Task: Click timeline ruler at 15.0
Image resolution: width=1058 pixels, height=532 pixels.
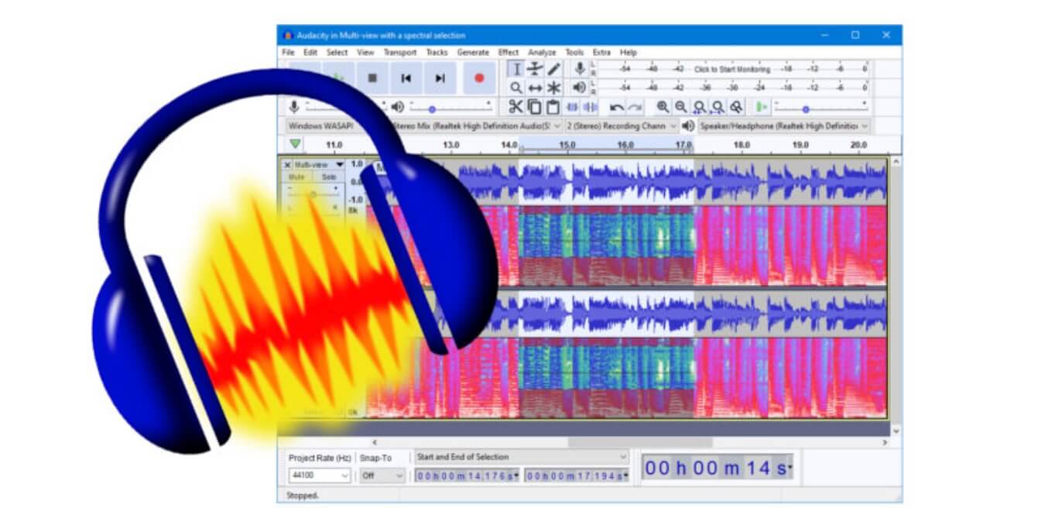Action: [567, 145]
